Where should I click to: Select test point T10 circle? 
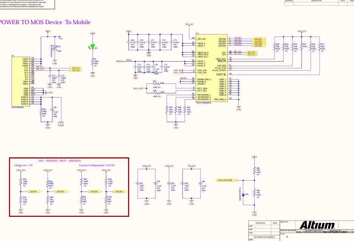click(60, 37)
